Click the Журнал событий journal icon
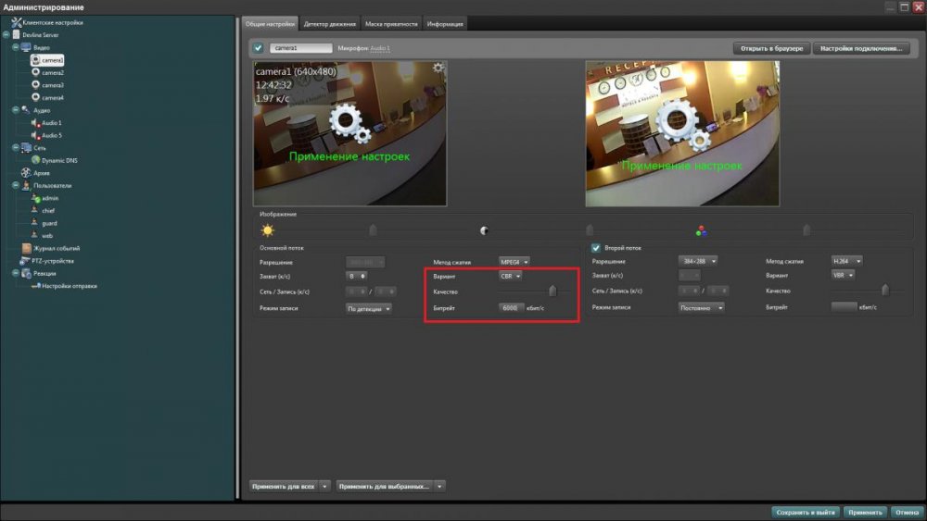The image size is (927, 521). 26,248
